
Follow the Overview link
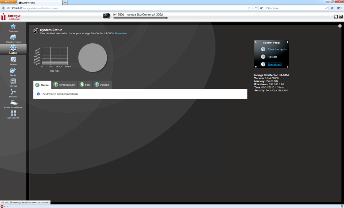(121, 34)
